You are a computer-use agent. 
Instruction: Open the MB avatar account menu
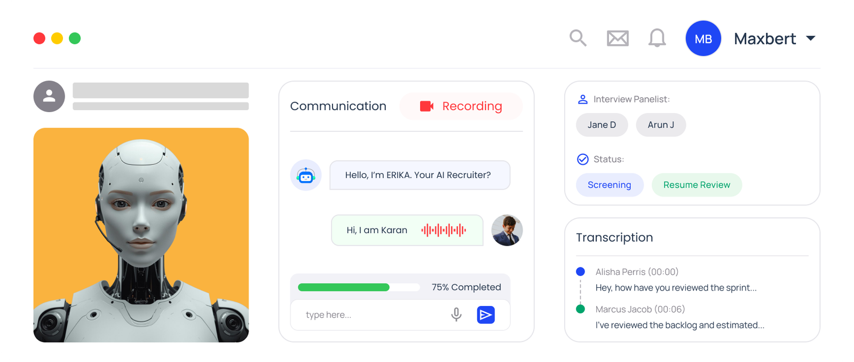[x=703, y=38]
